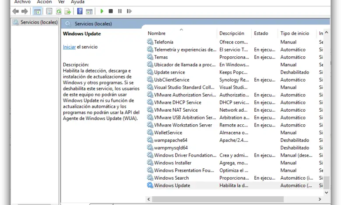This screenshot has height=205, width=341.
Task: Select Windows Driver Foundation... service
Action: coord(235,155)
